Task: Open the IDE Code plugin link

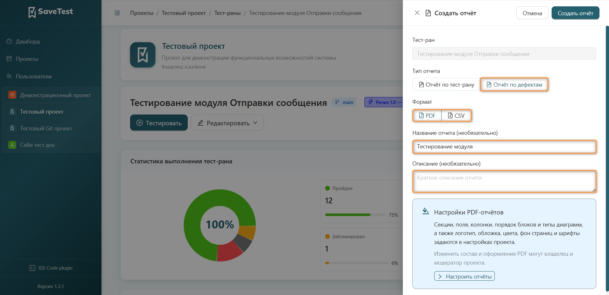Action: click(51, 268)
